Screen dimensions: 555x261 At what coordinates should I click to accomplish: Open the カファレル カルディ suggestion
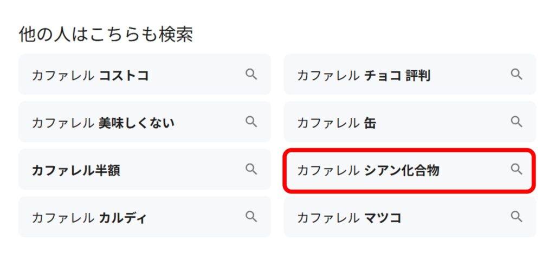coord(89,218)
